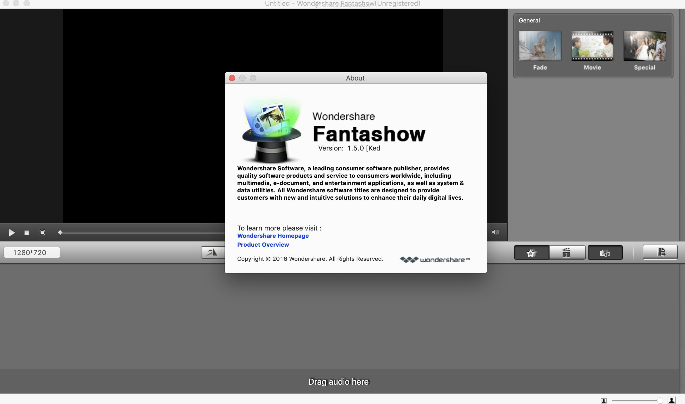The image size is (685, 404).
Task: Stop the preview playback
Action: pyautogui.click(x=26, y=233)
